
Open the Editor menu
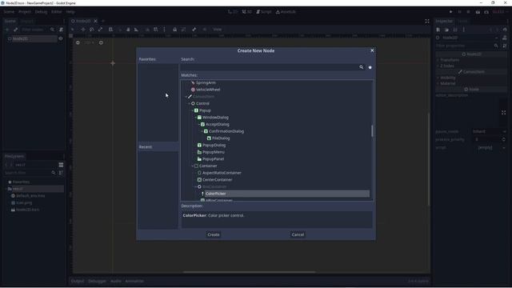pyautogui.click(x=57, y=12)
